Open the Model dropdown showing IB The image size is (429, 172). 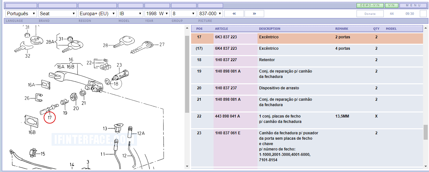pyautogui.click(x=131, y=14)
